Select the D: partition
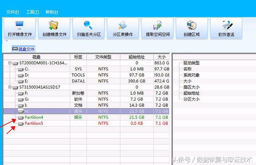 pos(86,75)
